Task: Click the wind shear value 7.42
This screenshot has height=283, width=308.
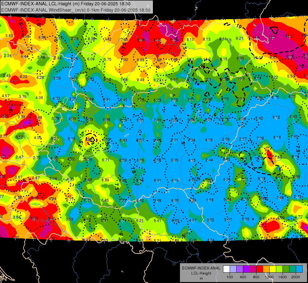Action: coord(108,39)
